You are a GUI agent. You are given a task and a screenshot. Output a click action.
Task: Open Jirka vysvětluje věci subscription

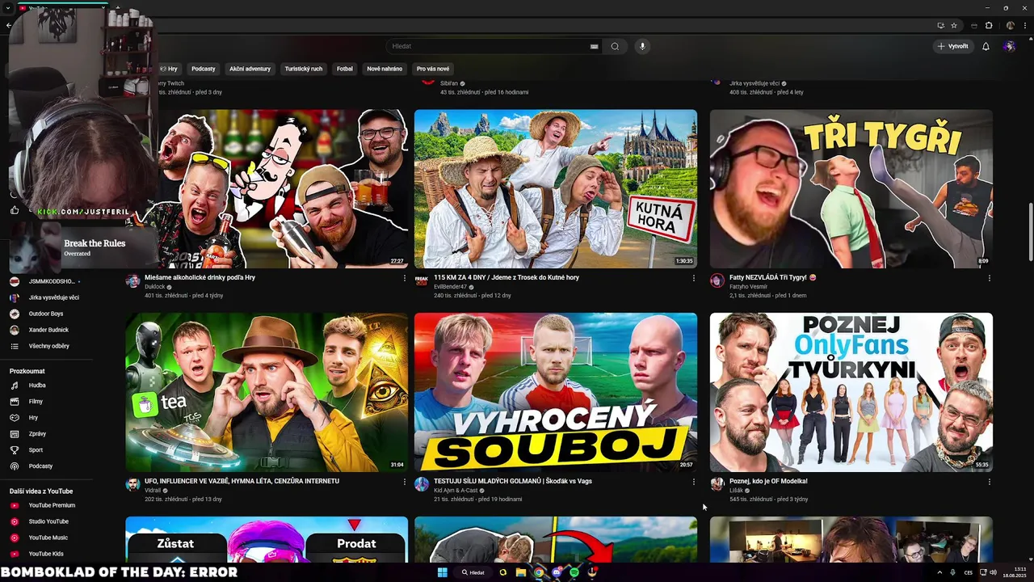[x=48, y=297]
